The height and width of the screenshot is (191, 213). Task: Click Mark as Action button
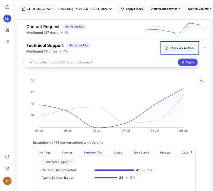(x=180, y=48)
